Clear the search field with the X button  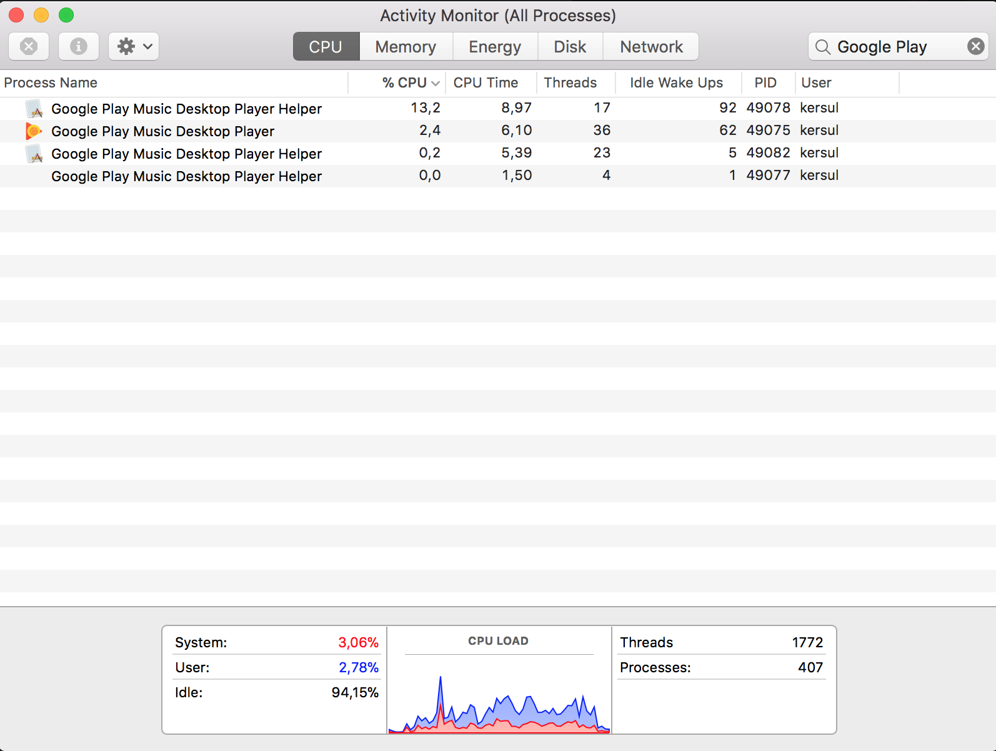pyautogui.click(x=976, y=46)
